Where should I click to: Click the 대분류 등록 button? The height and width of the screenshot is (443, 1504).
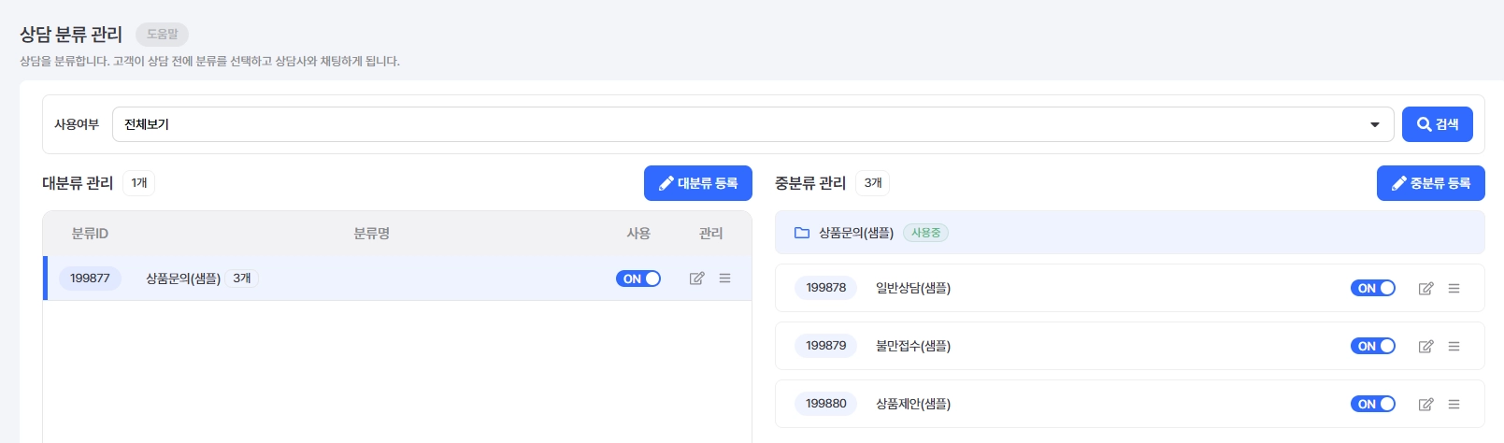[x=697, y=183]
